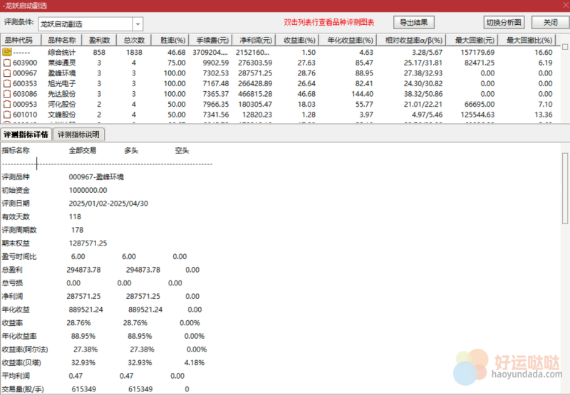
Task: Switch to the 评测指标详情 tab
Action: pos(26,135)
